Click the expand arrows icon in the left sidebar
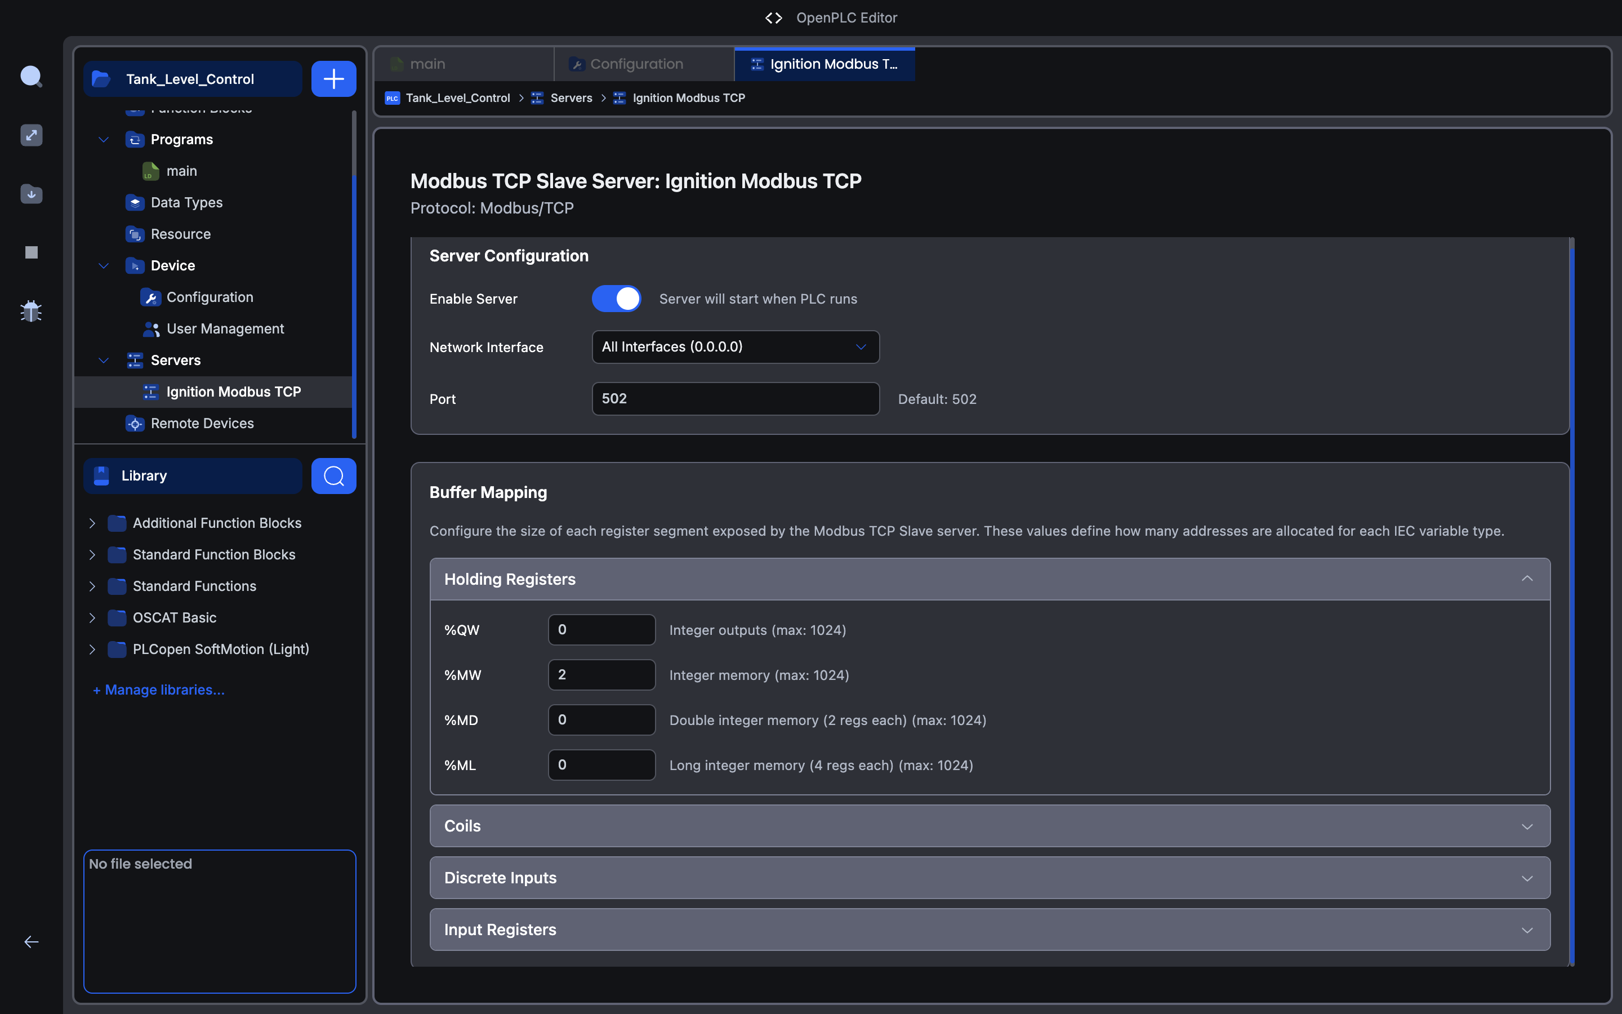 [32, 135]
